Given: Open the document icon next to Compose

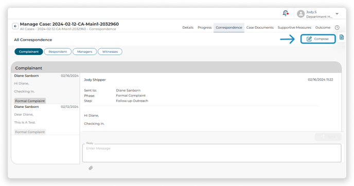Looking at the screenshot, I should point(342,37).
